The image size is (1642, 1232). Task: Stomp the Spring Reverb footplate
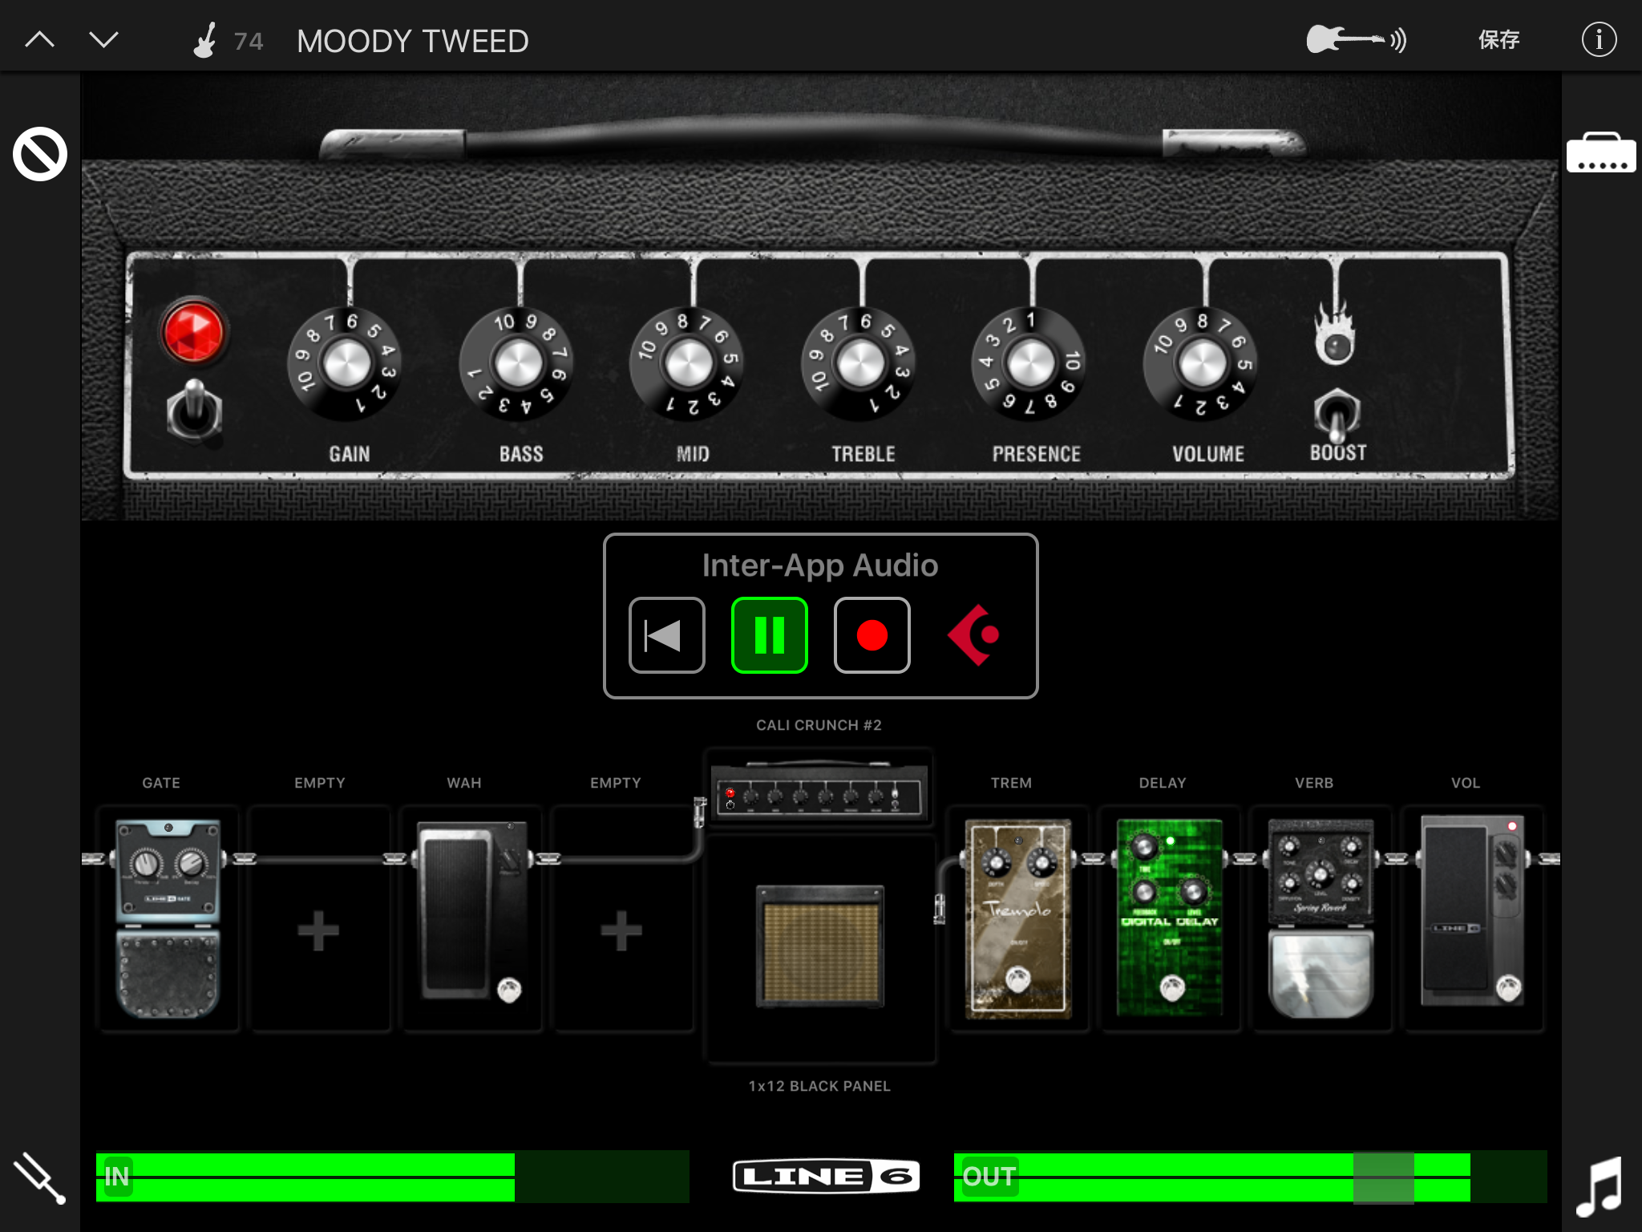[x=1321, y=974]
